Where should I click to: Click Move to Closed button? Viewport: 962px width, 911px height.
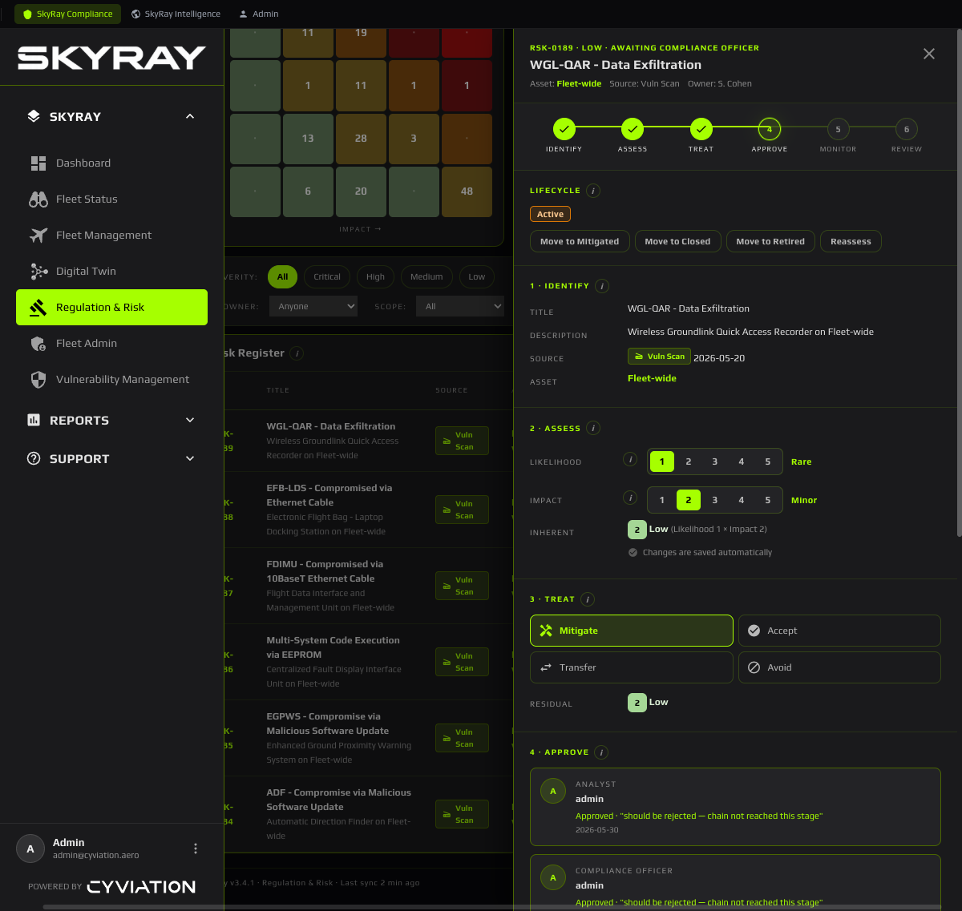677,241
